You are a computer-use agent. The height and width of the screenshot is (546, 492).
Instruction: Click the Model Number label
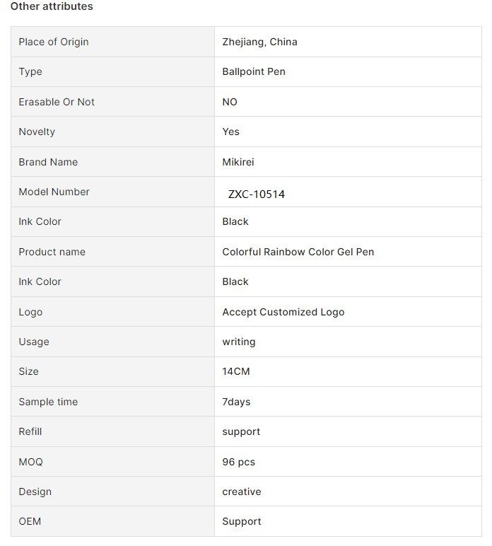click(x=54, y=192)
